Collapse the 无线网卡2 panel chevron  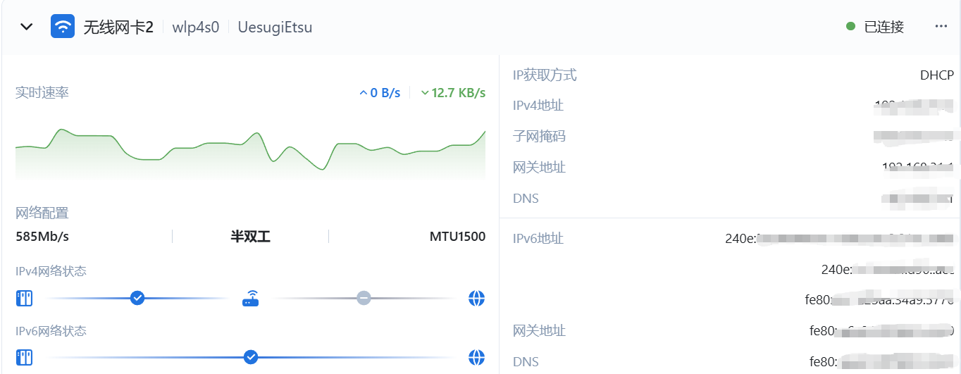(x=27, y=27)
